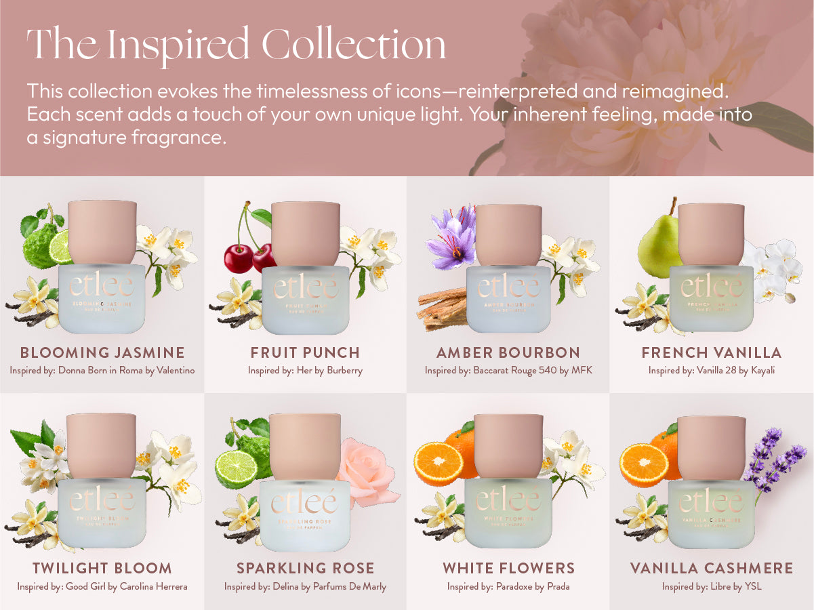Click the Sparkling Rose perfume bottle
Screen dimensions: 814x610
(x=305, y=482)
